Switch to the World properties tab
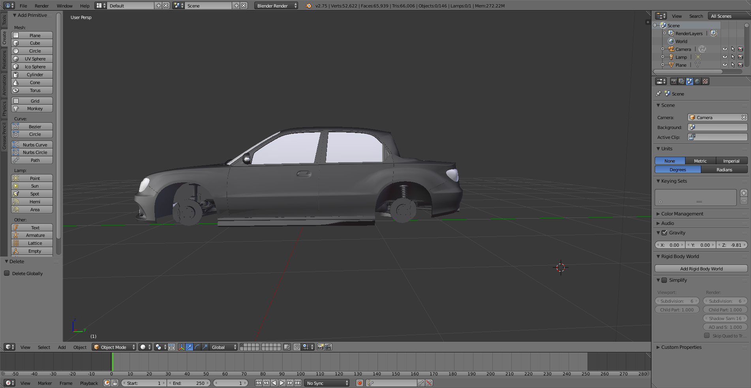This screenshot has width=751, height=388. click(697, 81)
